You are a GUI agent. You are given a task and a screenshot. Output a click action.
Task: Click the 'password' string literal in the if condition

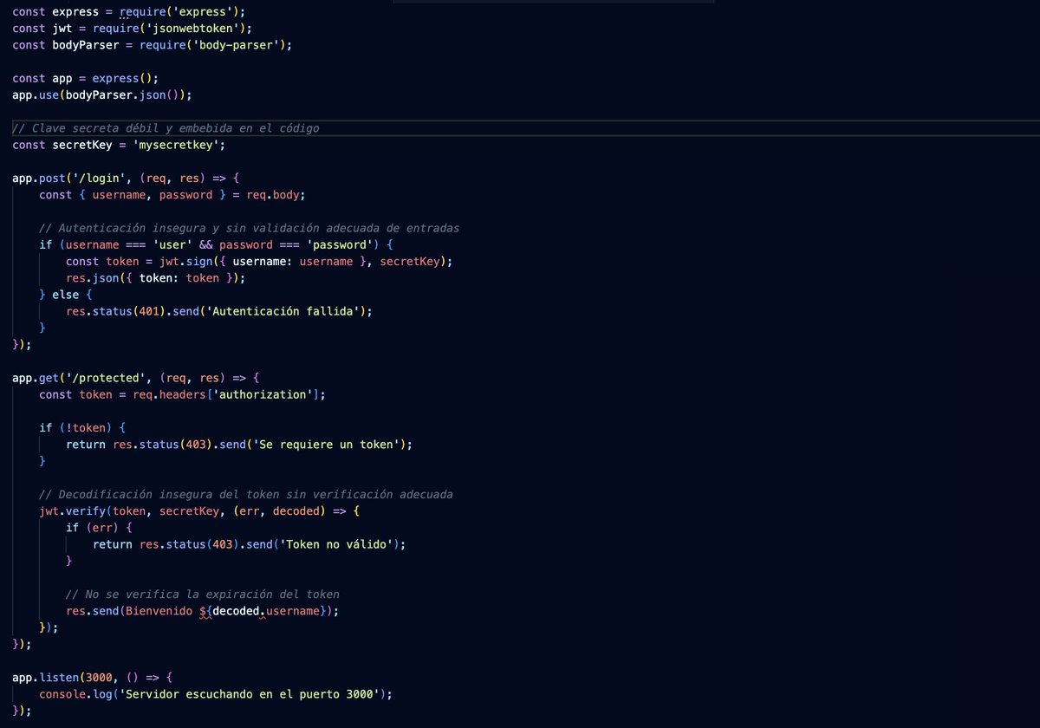coord(340,244)
